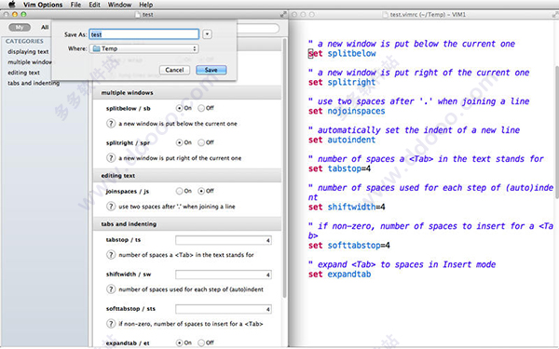Click the test.vimrc document icon in Vim title bar
This screenshot has width=559, height=349.
[385, 15]
